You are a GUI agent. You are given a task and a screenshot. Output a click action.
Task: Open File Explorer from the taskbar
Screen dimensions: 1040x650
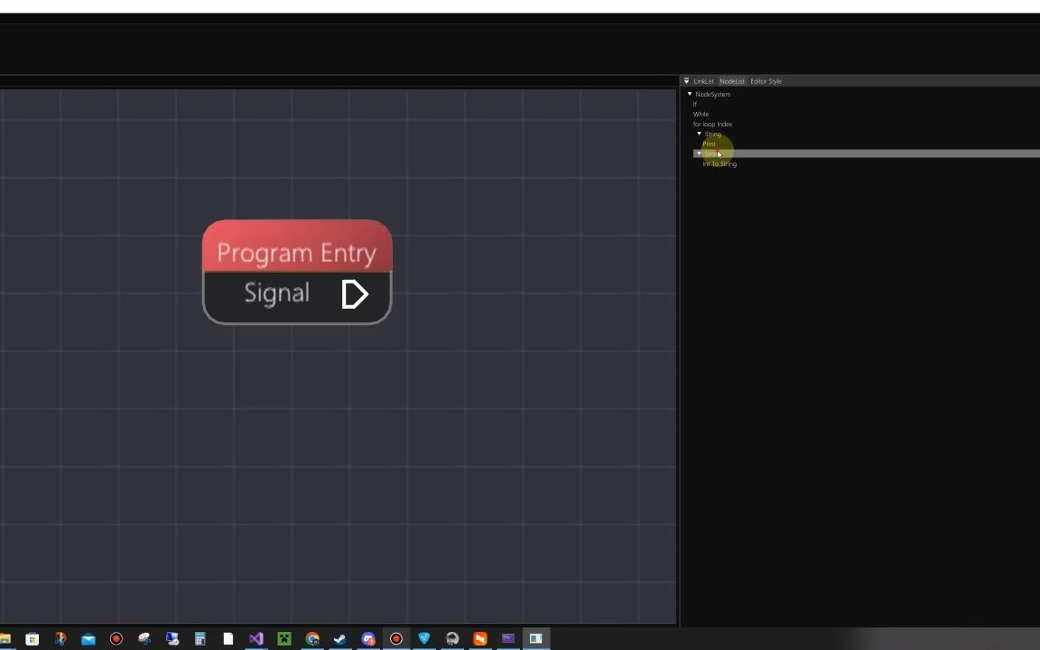pos(5,639)
